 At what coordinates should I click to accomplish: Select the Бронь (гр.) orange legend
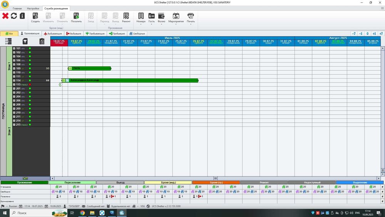(216, 183)
